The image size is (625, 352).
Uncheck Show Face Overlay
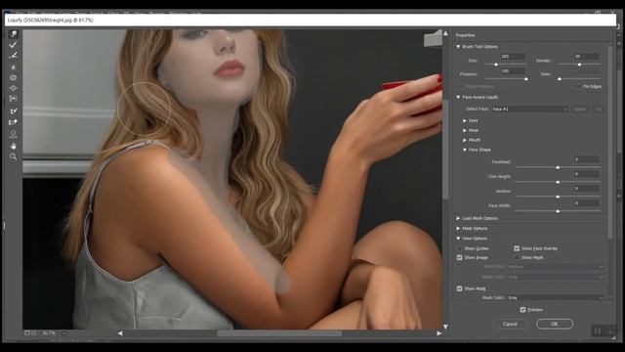[517, 248]
